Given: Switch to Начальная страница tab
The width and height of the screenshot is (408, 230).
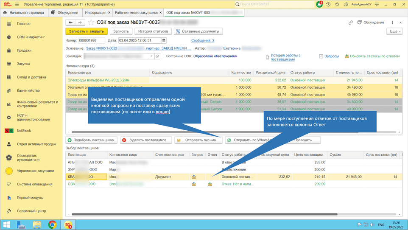Looking at the screenshot, I should coord(24,12).
